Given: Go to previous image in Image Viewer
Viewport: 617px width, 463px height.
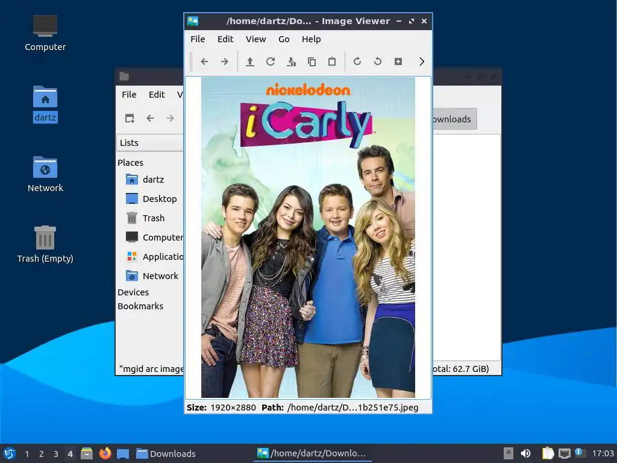Looking at the screenshot, I should pos(204,61).
